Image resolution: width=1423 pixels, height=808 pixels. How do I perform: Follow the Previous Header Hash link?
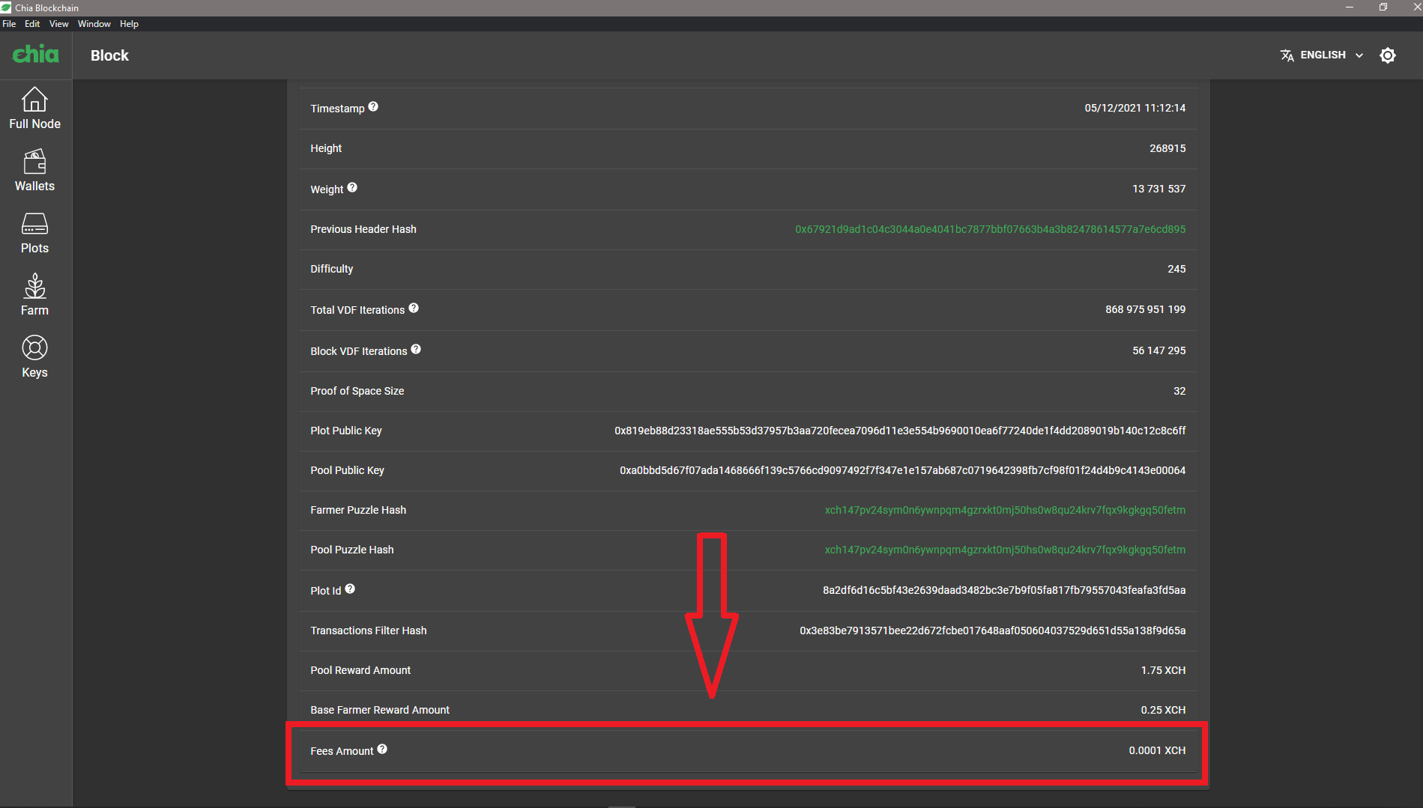[990, 229]
